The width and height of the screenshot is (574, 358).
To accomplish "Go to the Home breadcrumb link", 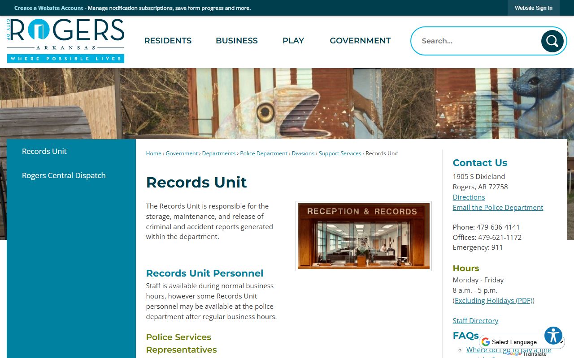I will (153, 153).
